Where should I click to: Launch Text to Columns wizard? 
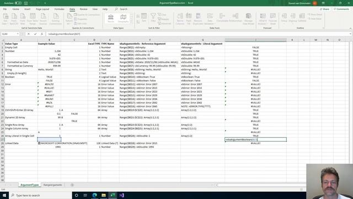pos(180,19)
